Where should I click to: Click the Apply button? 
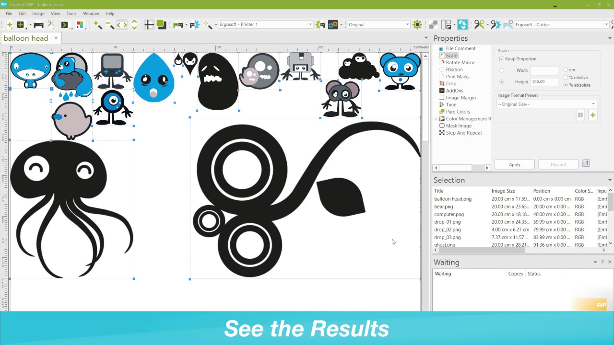pyautogui.click(x=515, y=164)
